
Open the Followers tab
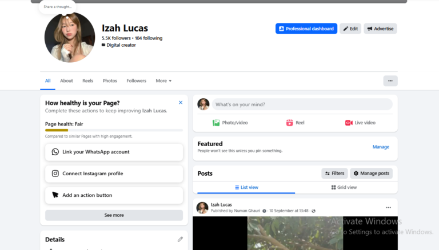(137, 81)
